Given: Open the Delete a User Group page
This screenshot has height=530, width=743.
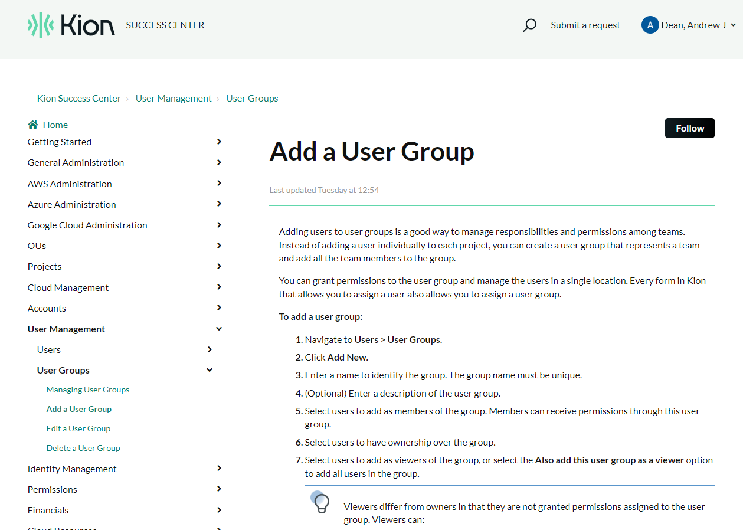Looking at the screenshot, I should 83,447.
